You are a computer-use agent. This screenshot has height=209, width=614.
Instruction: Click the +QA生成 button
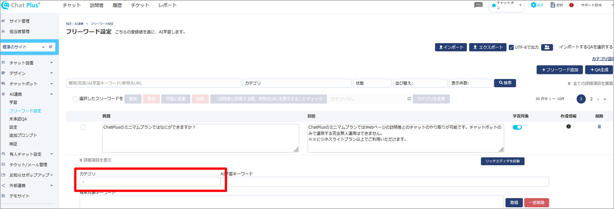tap(599, 70)
